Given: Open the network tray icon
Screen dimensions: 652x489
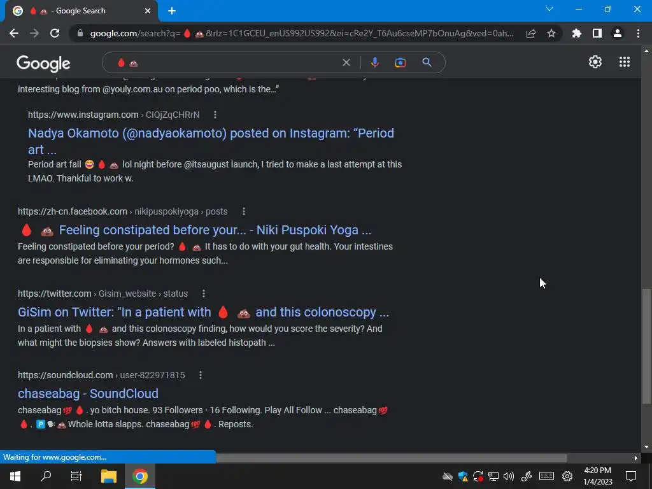Looking at the screenshot, I should pyautogui.click(x=493, y=476).
